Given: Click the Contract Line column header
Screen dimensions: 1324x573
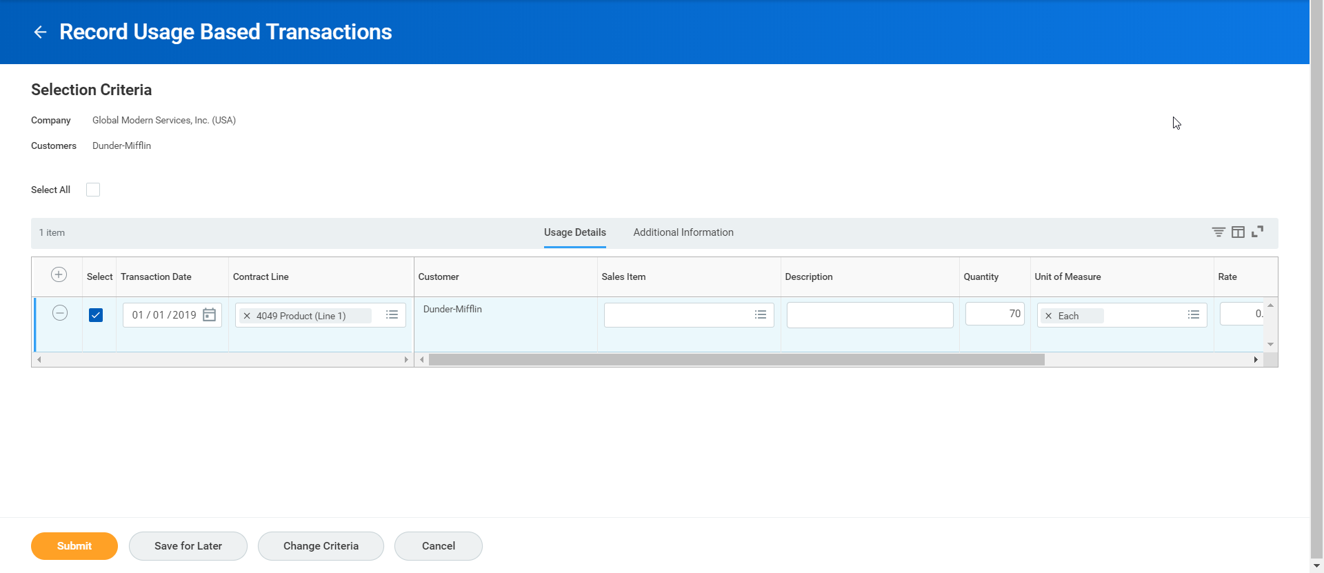Looking at the screenshot, I should click(x=261, y=277).
